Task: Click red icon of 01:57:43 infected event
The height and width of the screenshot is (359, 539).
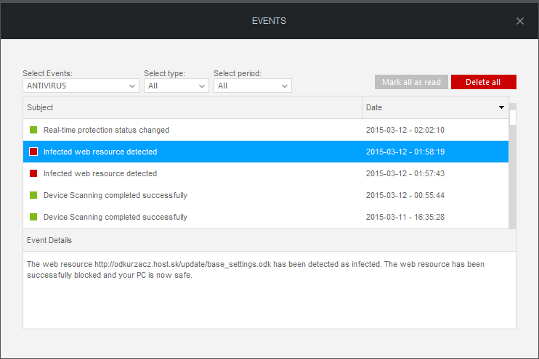Action: [x=33, y=173]
